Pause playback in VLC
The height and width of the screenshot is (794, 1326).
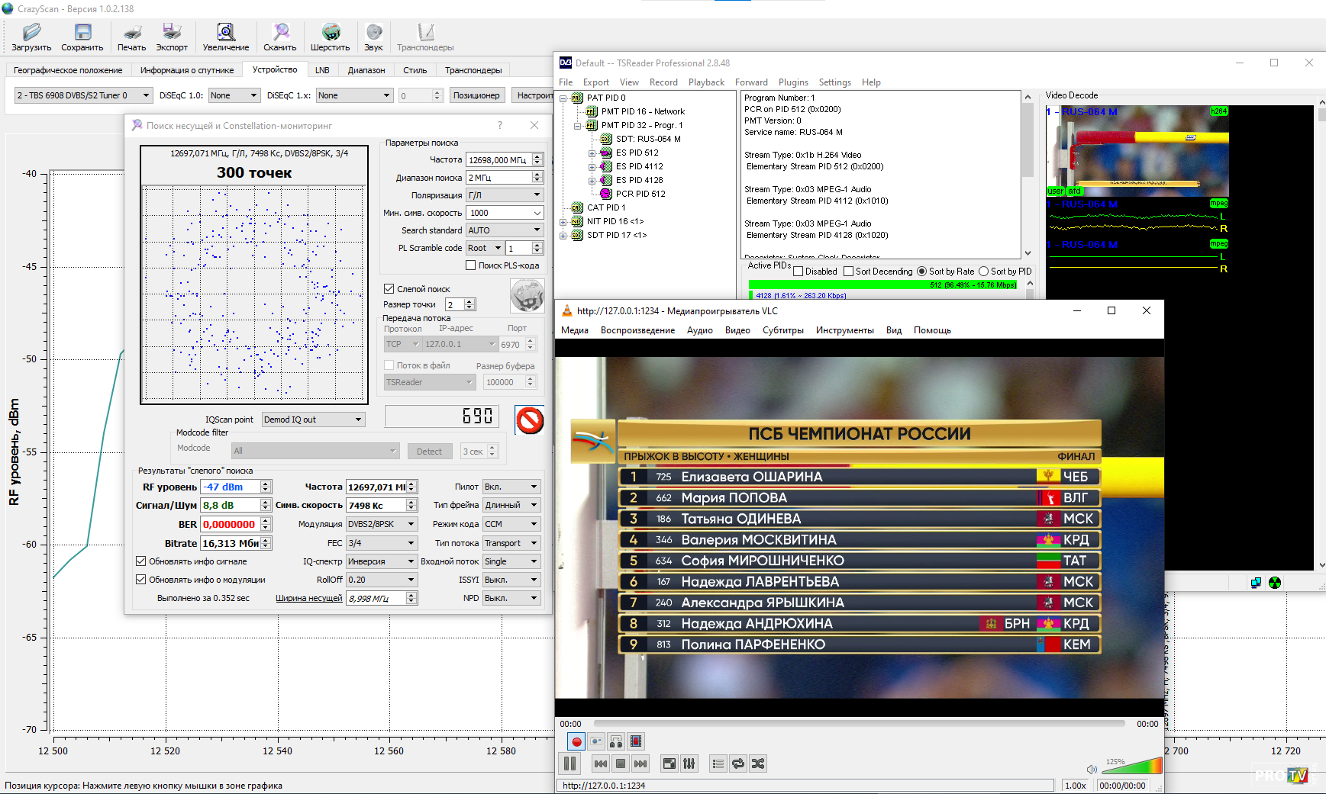pyautogui.click(x=570, y=763)
